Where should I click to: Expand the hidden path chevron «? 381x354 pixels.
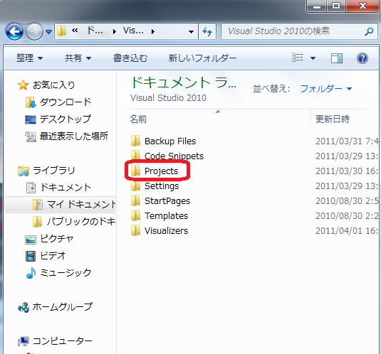(75, 31)
